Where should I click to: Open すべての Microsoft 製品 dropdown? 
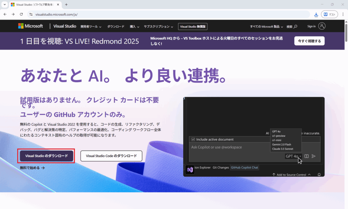(x=266, y=27)
